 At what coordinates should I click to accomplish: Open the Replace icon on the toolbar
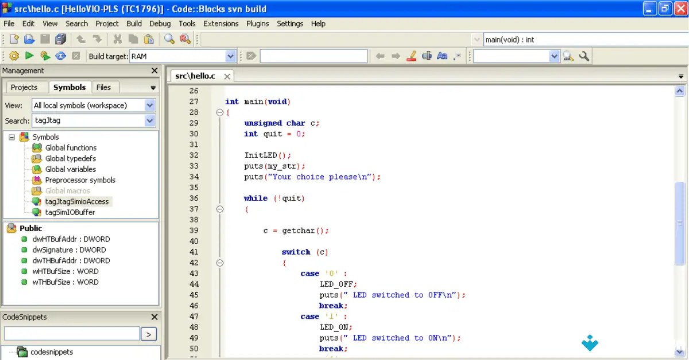pos(184,39)
